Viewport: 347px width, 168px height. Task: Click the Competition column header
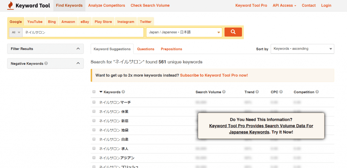[x=304, y=92]
